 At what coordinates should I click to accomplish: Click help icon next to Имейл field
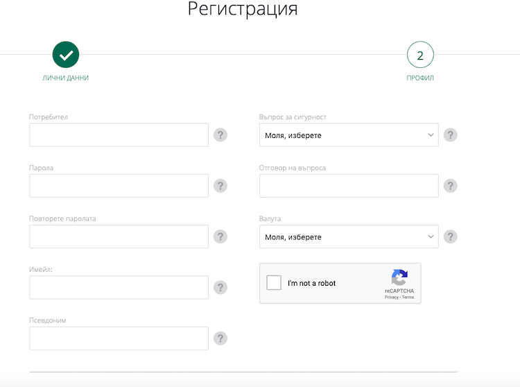[x=220, y=287]
